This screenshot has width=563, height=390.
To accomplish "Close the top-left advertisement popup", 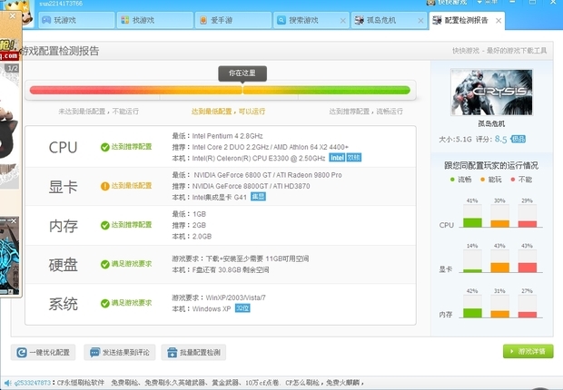I will [13, 16].
